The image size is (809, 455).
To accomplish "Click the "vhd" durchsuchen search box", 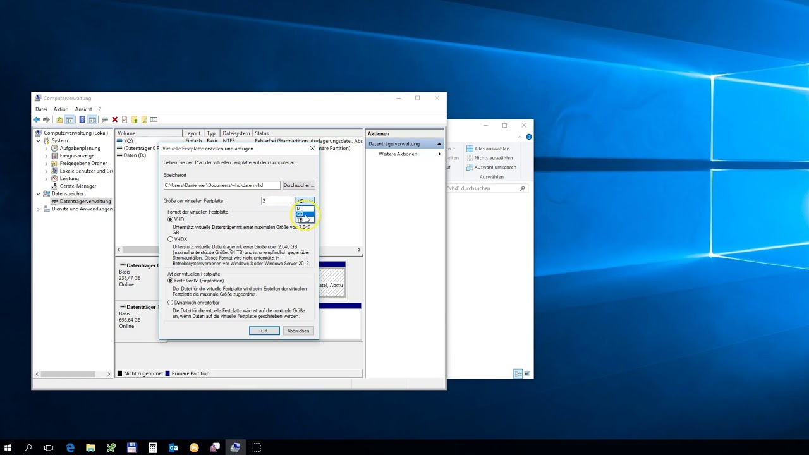I will (x=486, y=188).
